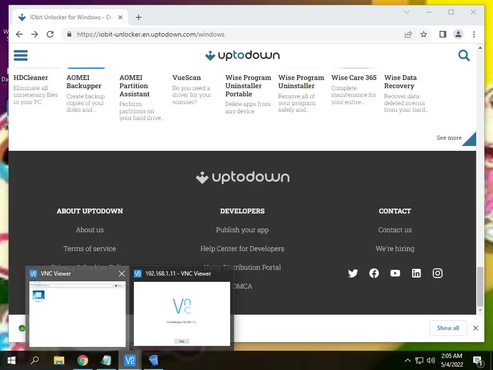Image resolution: width=493 pixels, height=370 pixels.
Task: Click Show all downloads button
Action: click(x=448, y=328)
